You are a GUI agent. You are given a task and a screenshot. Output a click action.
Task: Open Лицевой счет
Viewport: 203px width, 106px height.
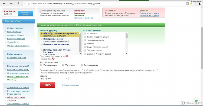tap(13, 42)
